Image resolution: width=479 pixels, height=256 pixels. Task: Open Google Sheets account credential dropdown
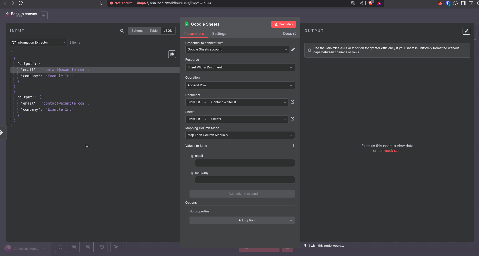237,49
